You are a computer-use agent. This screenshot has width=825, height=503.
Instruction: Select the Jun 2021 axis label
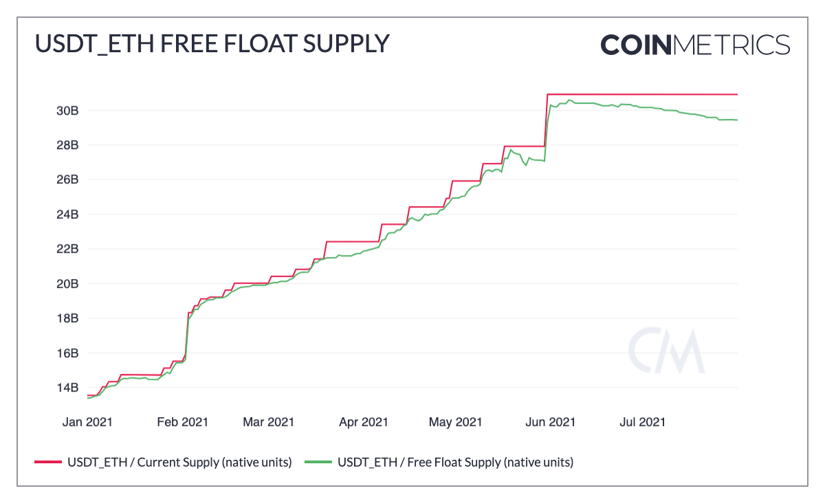(550, 421)
